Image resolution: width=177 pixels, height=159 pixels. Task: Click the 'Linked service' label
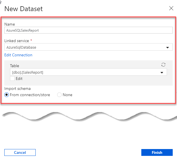click(x=17, y=41)
